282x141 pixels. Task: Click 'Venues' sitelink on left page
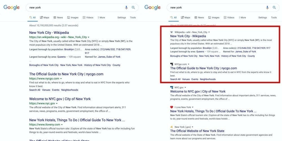click(46, 90)
